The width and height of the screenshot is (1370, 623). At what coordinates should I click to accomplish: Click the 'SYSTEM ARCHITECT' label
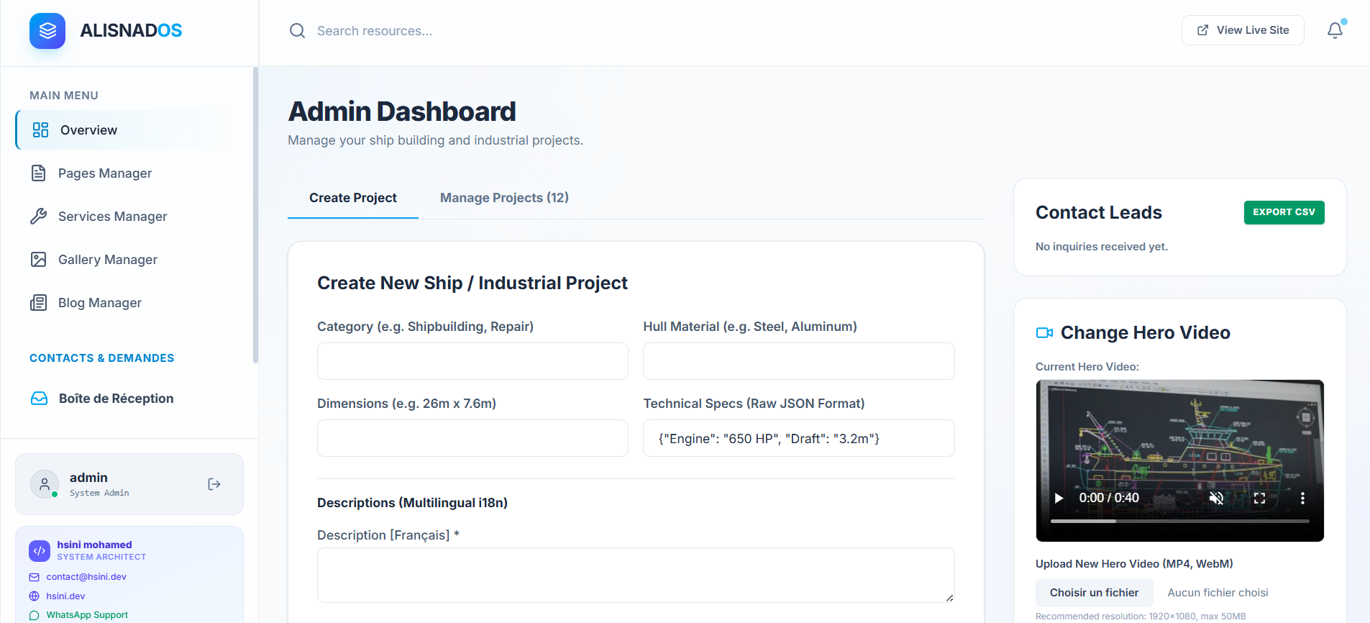click(x=101, y=557)
